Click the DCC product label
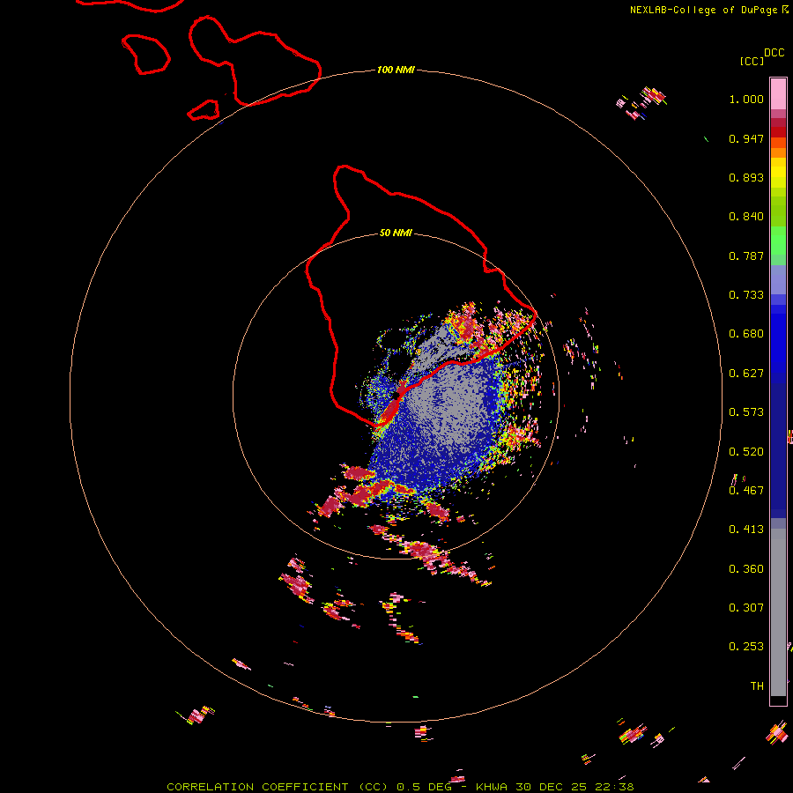The image size is (793, 793). pos(774,53)
